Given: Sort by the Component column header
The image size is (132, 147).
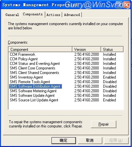Looking at the screenshot, I should click(40, 50).
